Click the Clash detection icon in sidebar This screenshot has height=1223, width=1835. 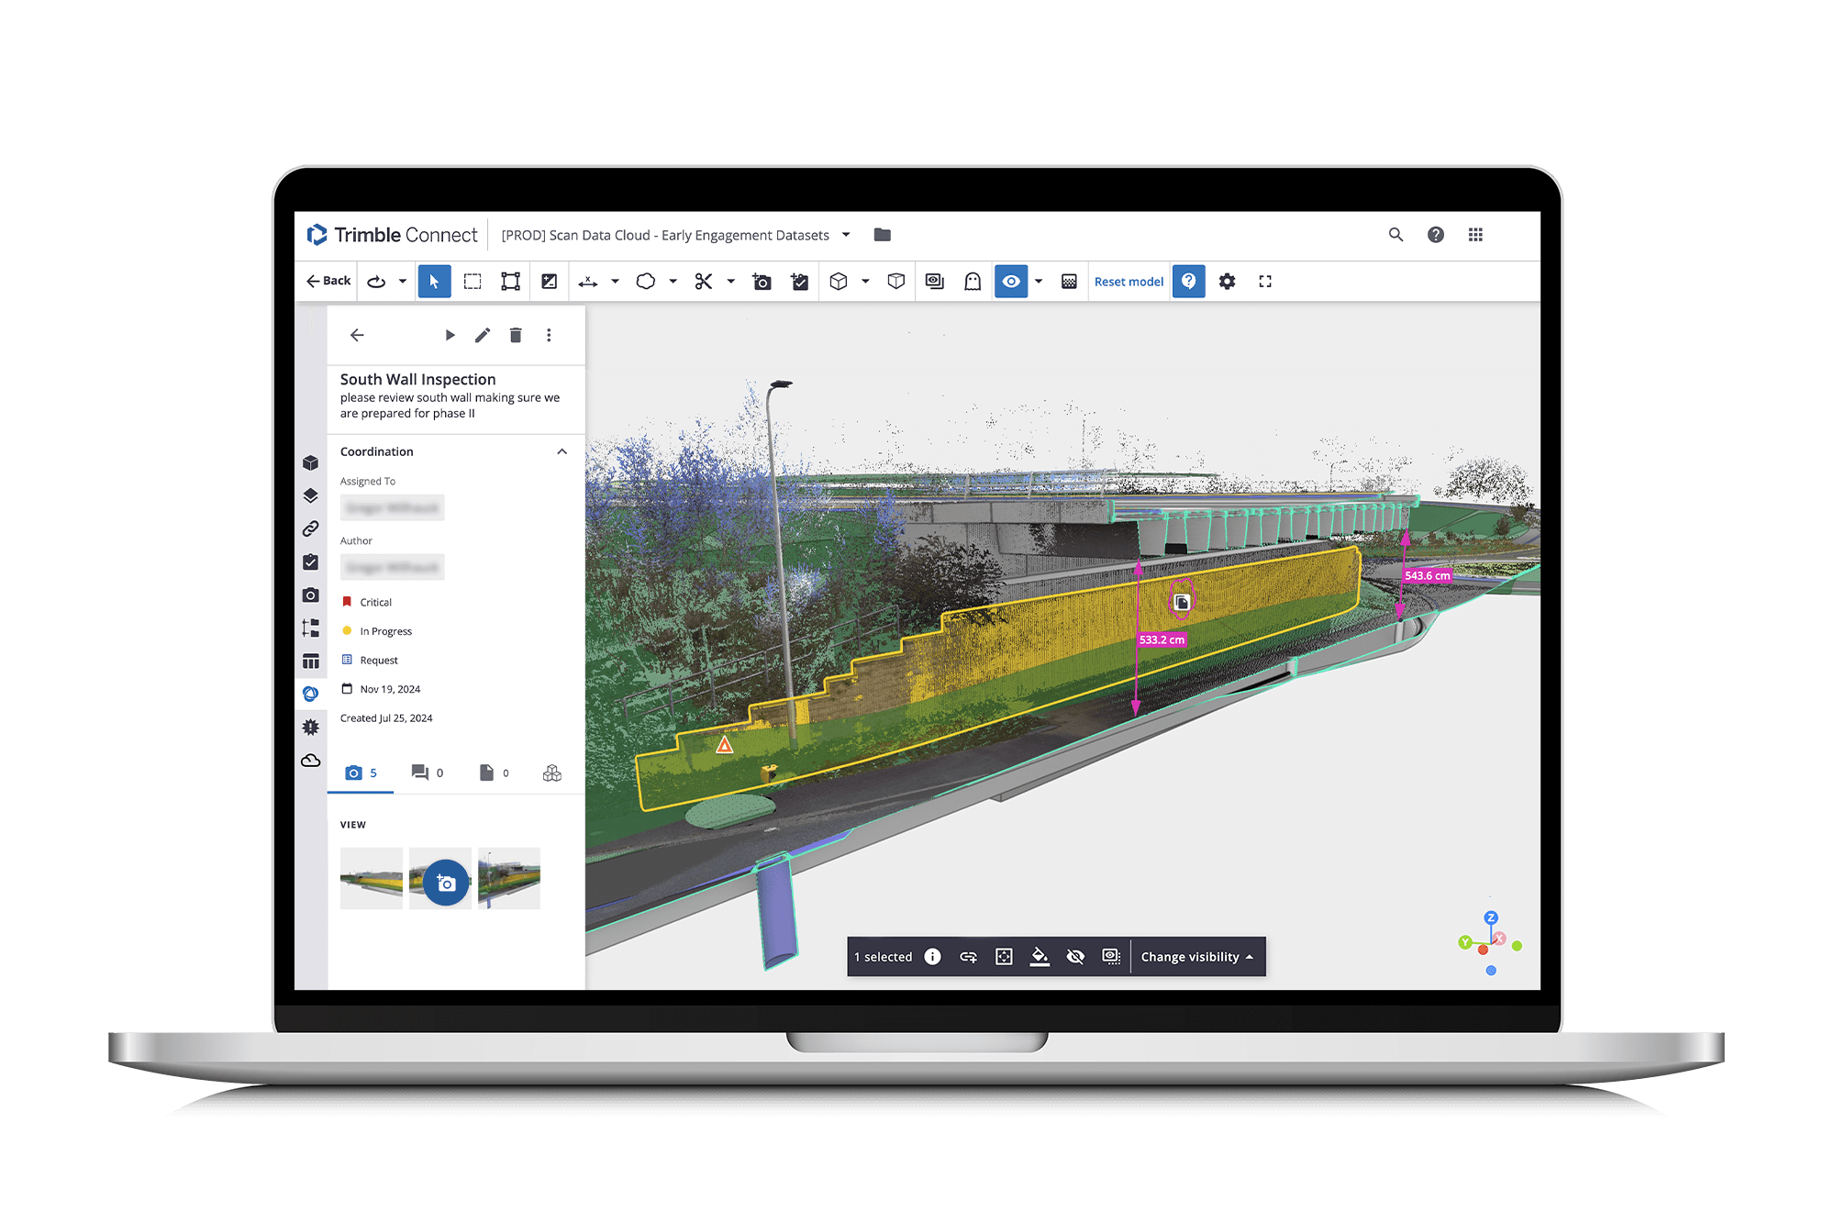click(311, 726)
